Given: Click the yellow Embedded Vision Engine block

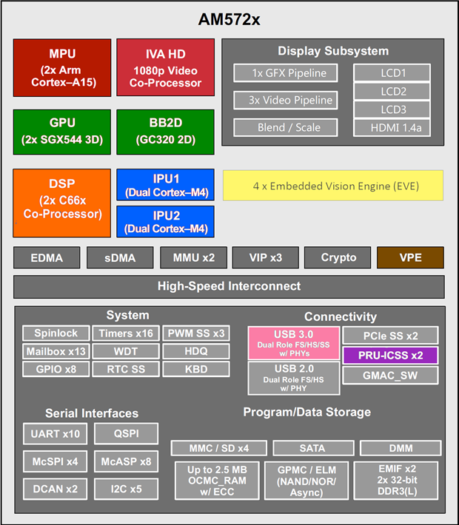Looking at the screenshot, I should click(x=333, y=186).
